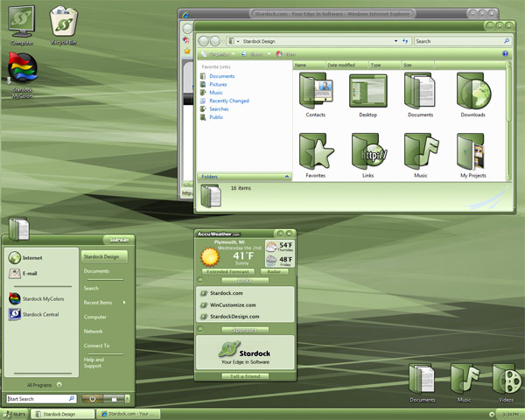Click Tell a friend button in widget

pos(245,376)
